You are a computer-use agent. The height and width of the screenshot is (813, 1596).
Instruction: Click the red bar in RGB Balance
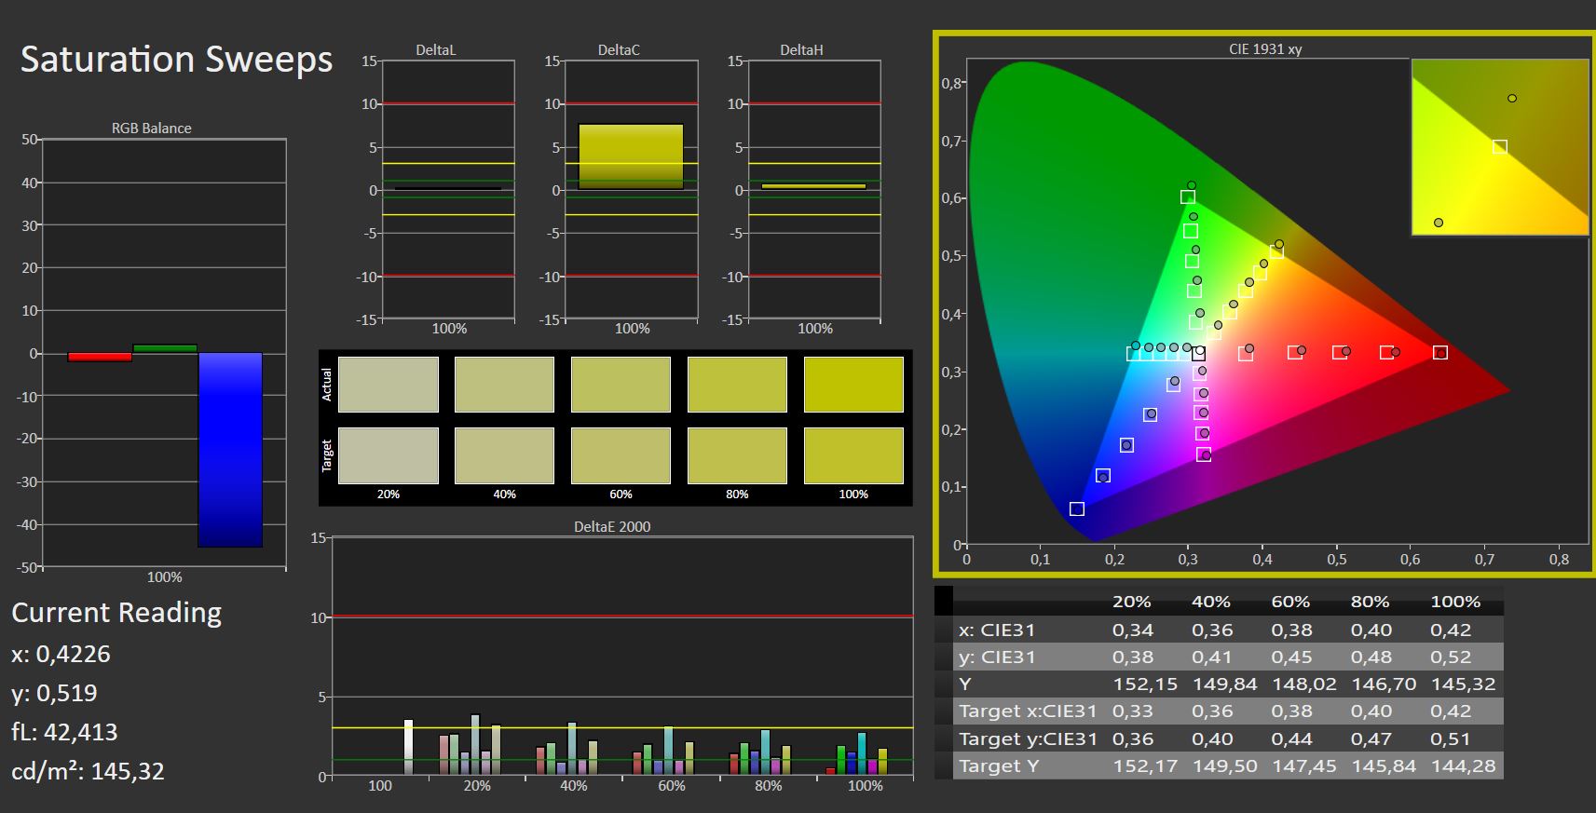click(100, 357)
